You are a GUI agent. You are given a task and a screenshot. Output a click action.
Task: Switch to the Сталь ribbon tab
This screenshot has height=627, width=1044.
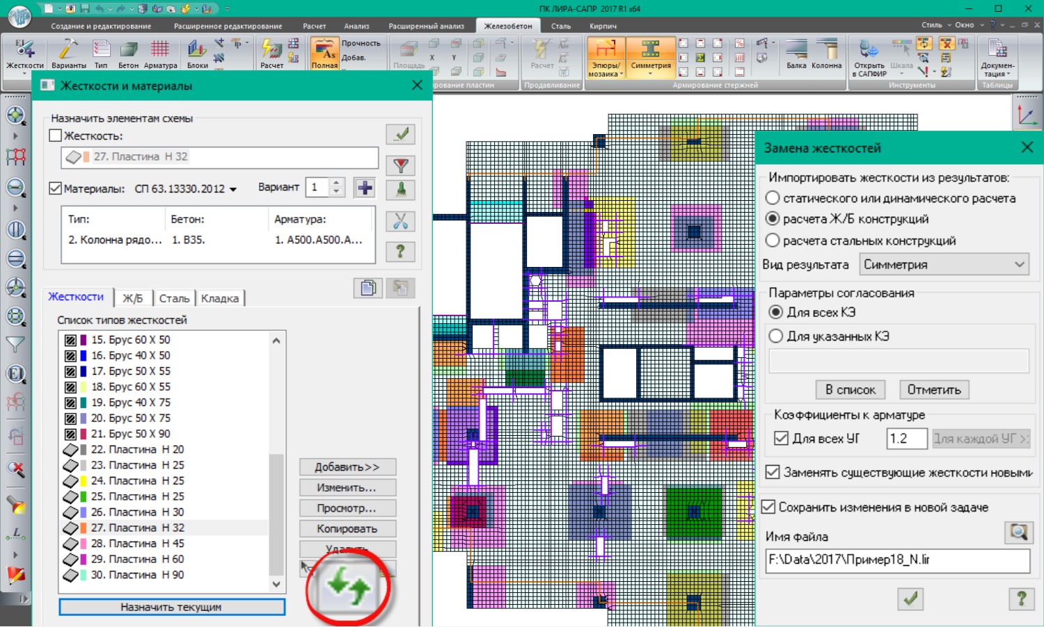(560, 26)
